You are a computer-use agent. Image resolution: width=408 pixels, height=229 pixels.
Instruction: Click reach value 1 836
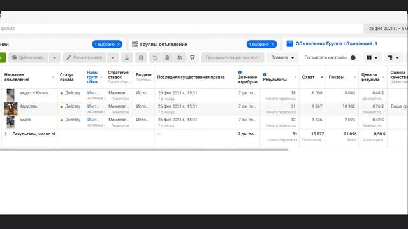tap(317, 120)
